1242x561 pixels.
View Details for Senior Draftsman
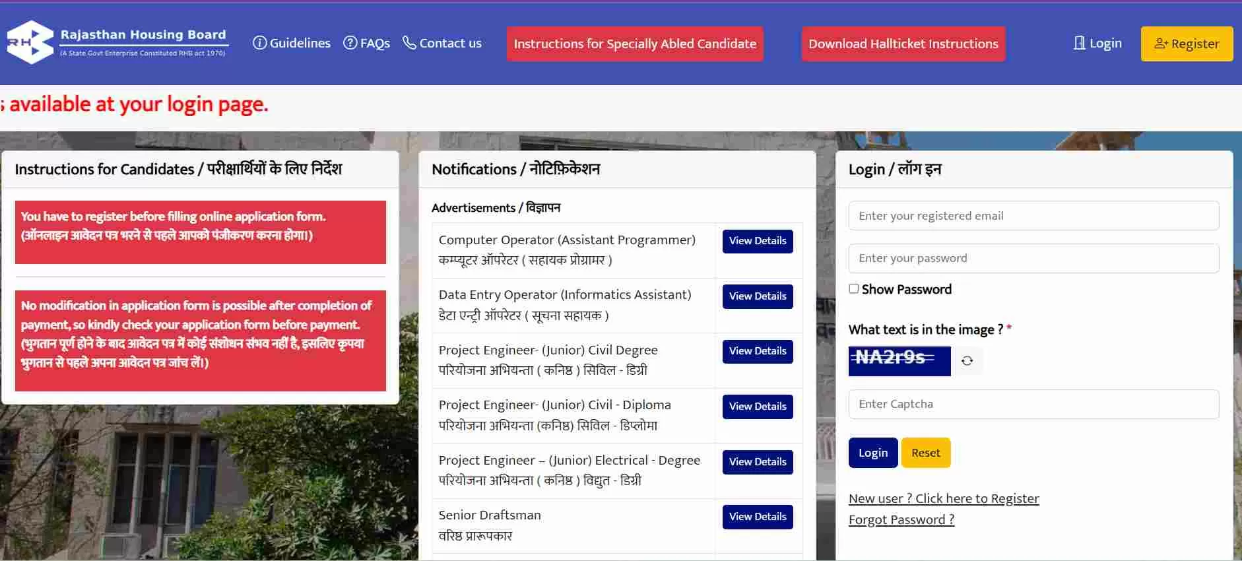click(758, 517)
